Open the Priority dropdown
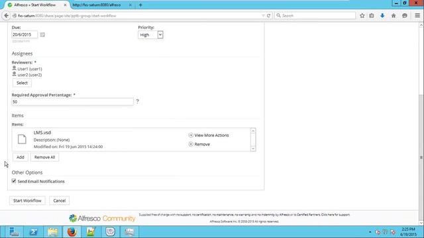The image size is (424, 238). [150, 35]
